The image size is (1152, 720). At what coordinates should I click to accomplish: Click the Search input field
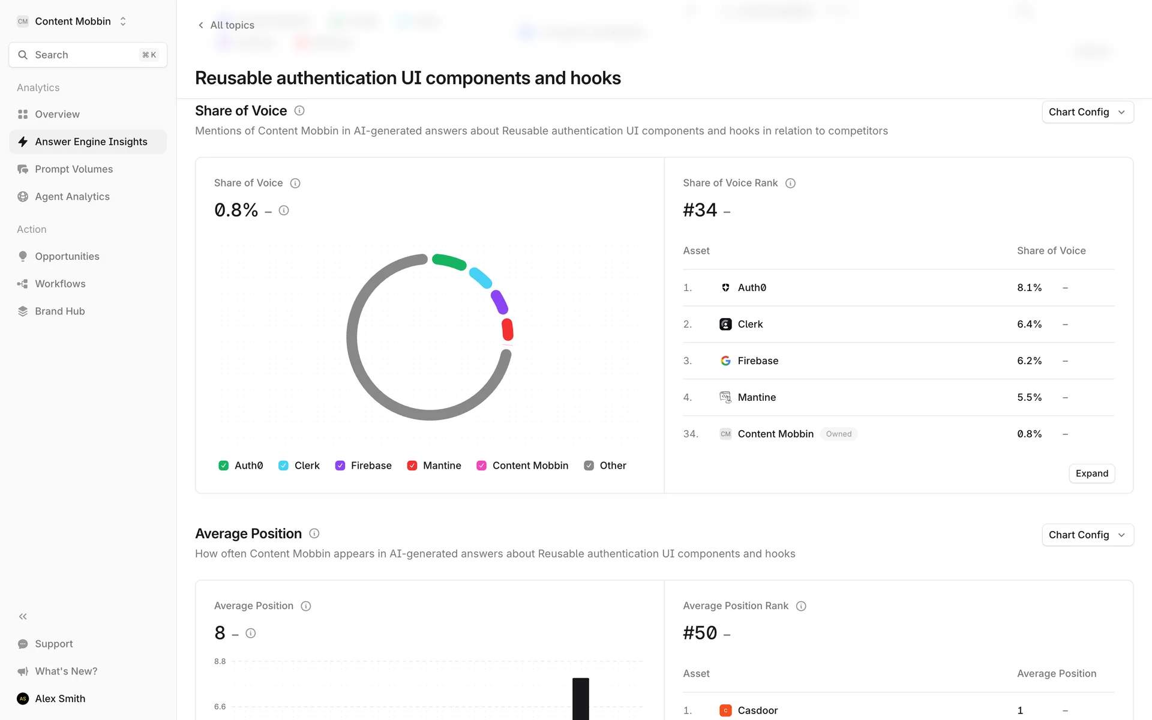pyautogui.click(x=88, y=55)
